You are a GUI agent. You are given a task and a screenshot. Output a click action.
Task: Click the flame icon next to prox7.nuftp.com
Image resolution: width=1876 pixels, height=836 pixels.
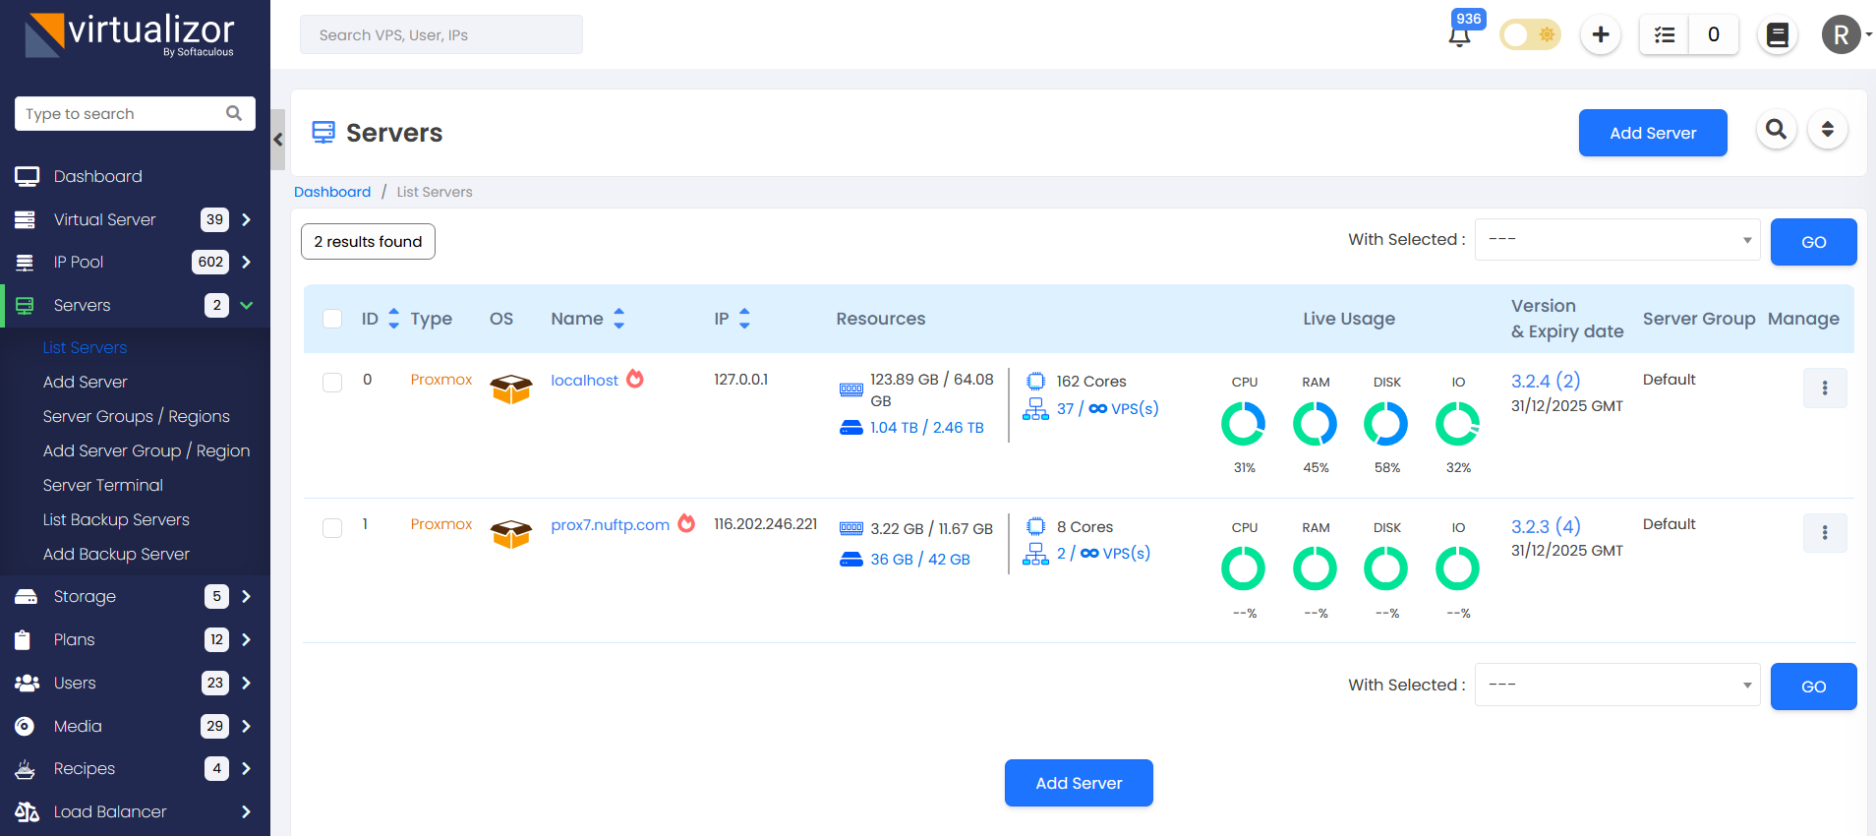686,523
